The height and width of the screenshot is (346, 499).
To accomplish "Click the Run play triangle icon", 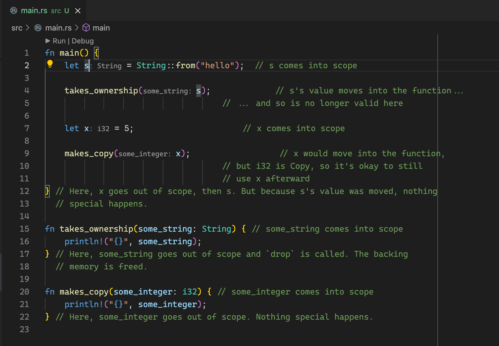I will point(48,41).
